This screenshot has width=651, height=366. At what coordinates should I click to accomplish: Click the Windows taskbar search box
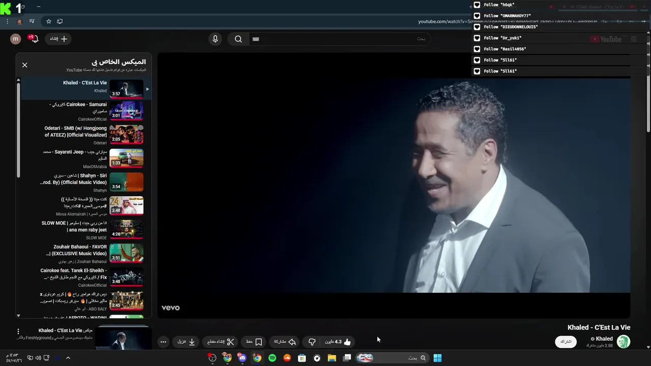tap(392, 358)
